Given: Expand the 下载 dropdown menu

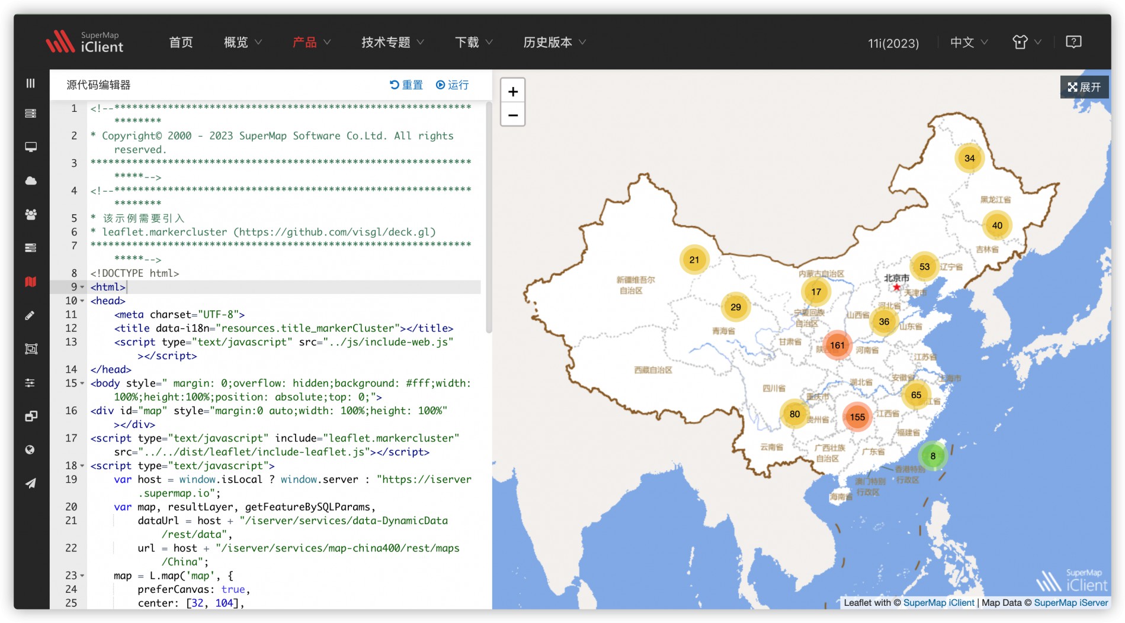Looking at the screenshot, I should coord(474,42).
